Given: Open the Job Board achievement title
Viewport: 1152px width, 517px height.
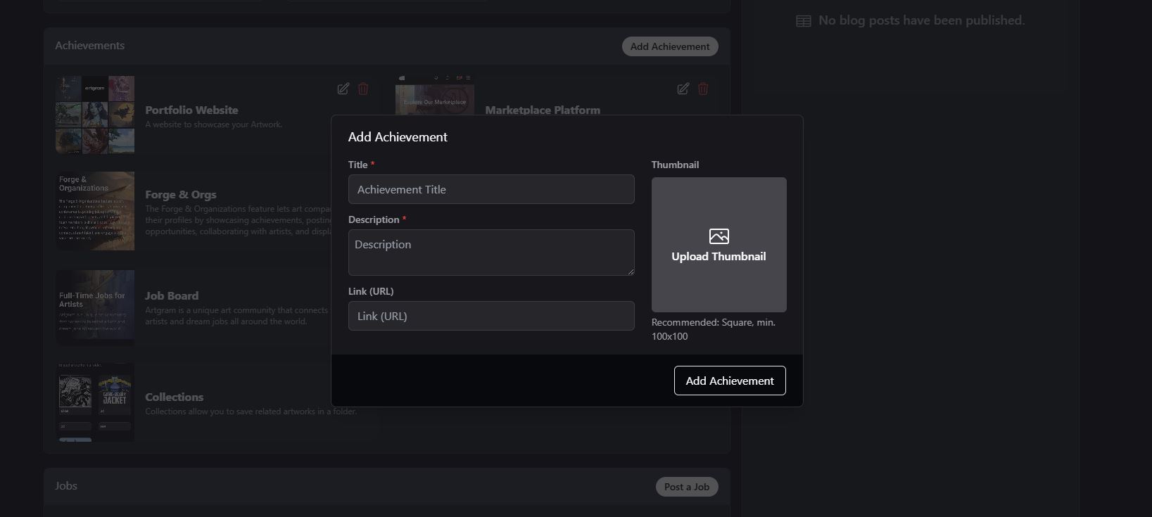Looking at the screenshot, I should [x=172, y=295].
